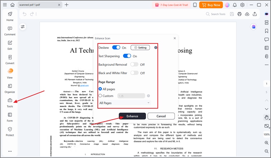Open settings gear in title bar
Image resolution: width=271 pixels, height=158 pixels.
tap(242, 5)
